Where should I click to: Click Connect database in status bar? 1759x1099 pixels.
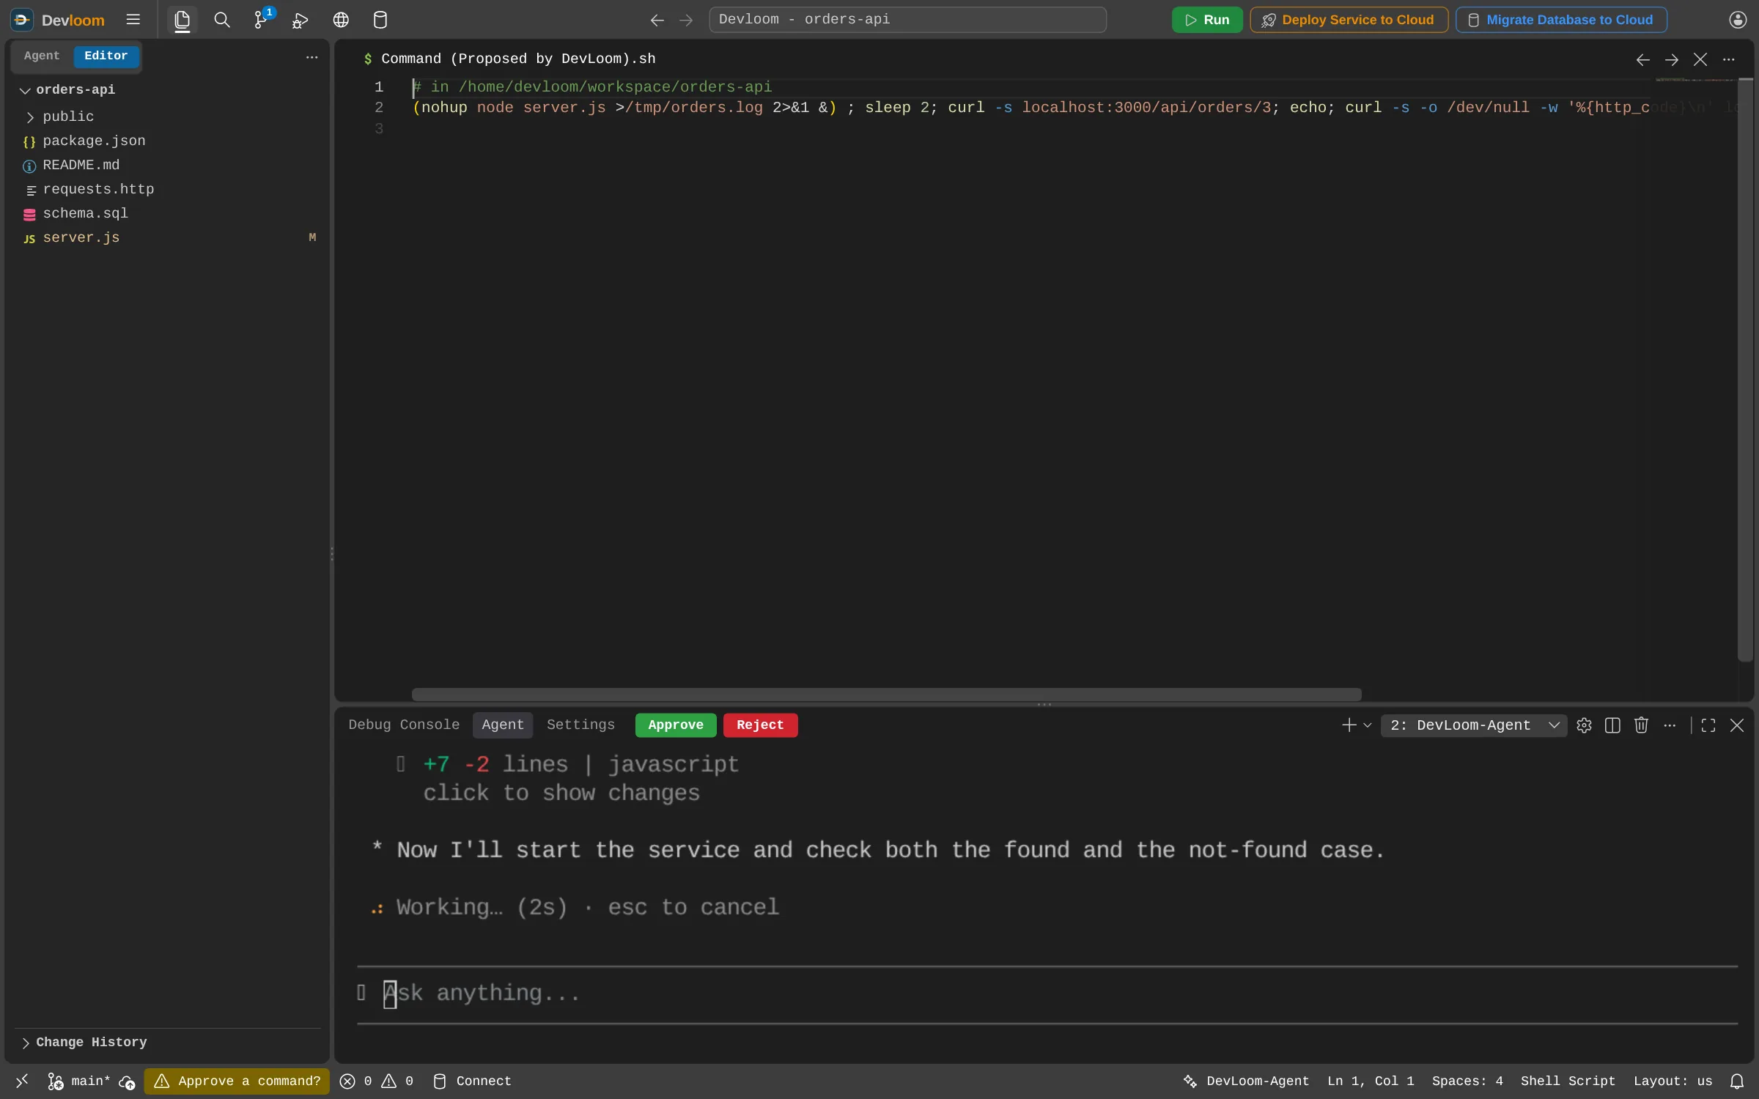472,1081
